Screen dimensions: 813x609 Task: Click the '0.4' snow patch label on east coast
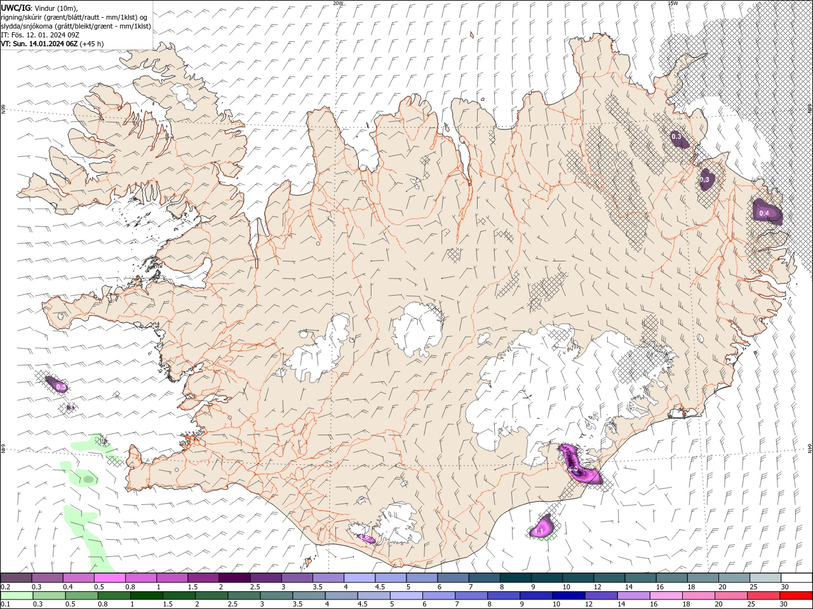pos(764,213)
